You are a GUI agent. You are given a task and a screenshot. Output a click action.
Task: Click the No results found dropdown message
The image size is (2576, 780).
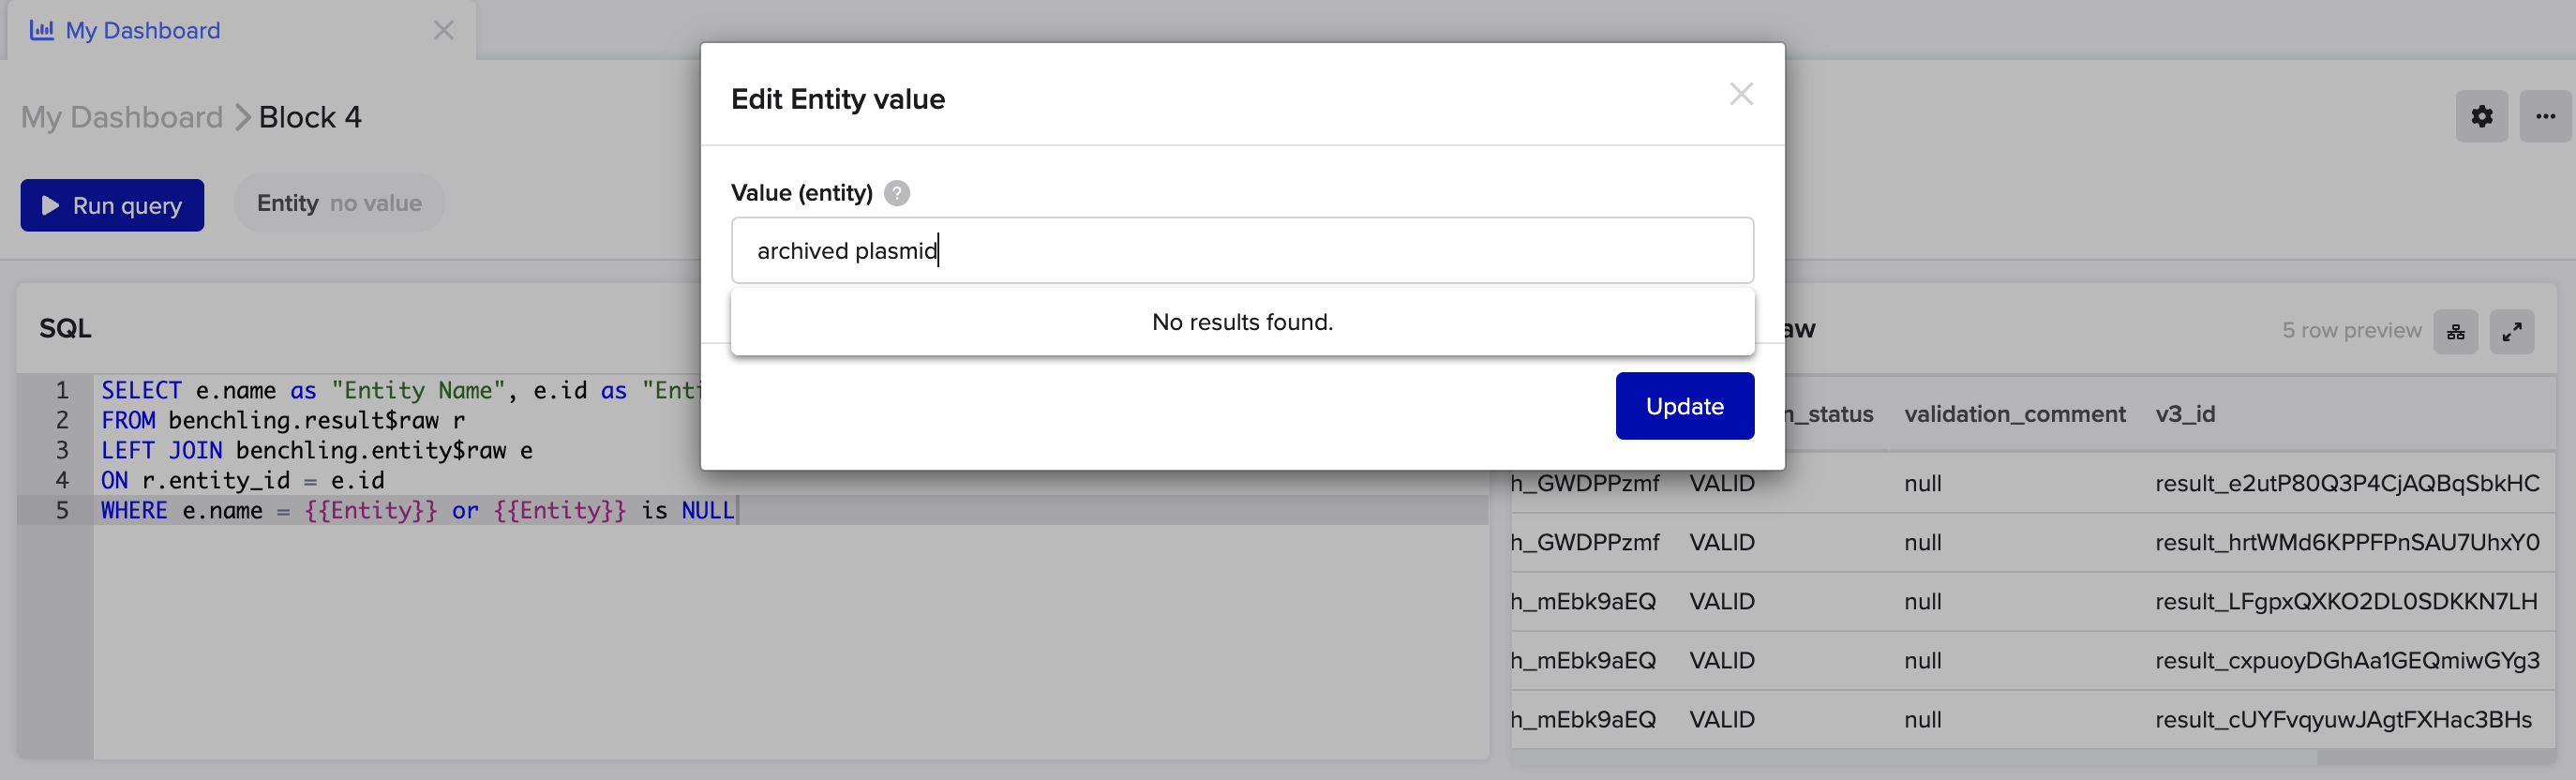pyautogui.click(x=1242, y=322)
